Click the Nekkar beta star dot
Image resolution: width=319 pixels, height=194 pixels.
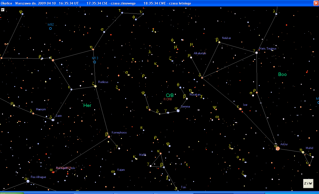point(219,42)
